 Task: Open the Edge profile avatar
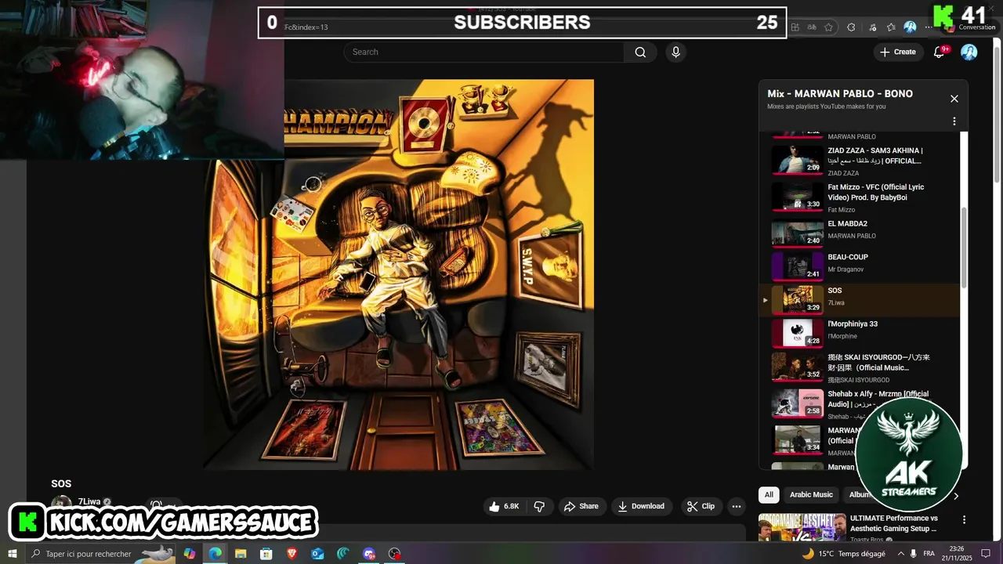coord(910,27)
